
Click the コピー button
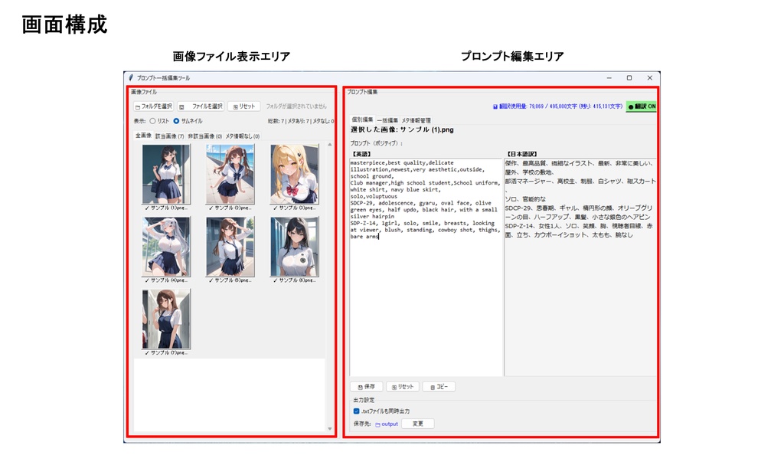tap(439, 386)
